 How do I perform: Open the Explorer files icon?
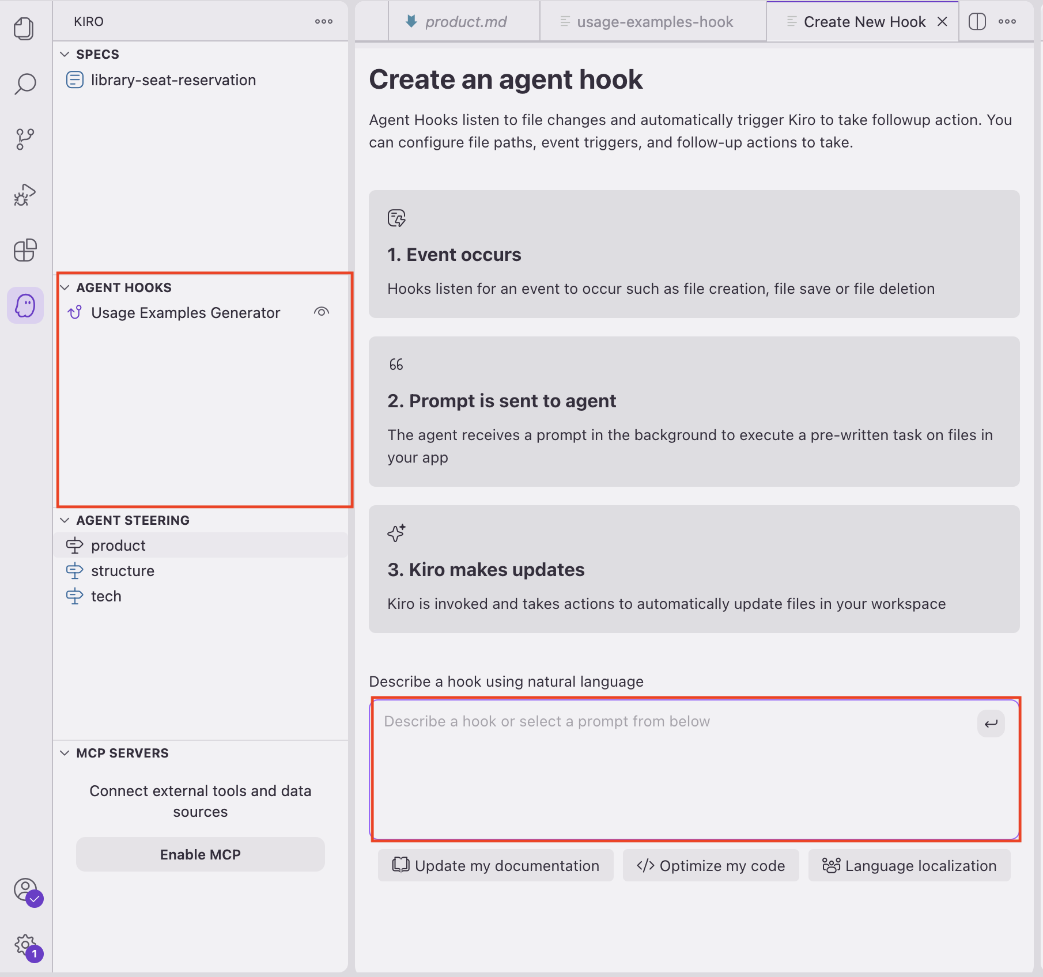[x=25, y=28]
